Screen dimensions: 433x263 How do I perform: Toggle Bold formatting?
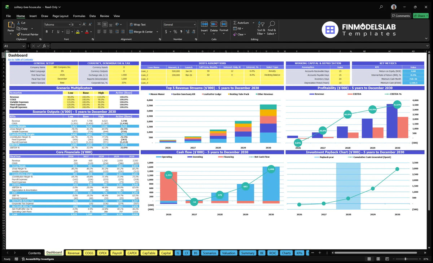(x=47, y=32)
